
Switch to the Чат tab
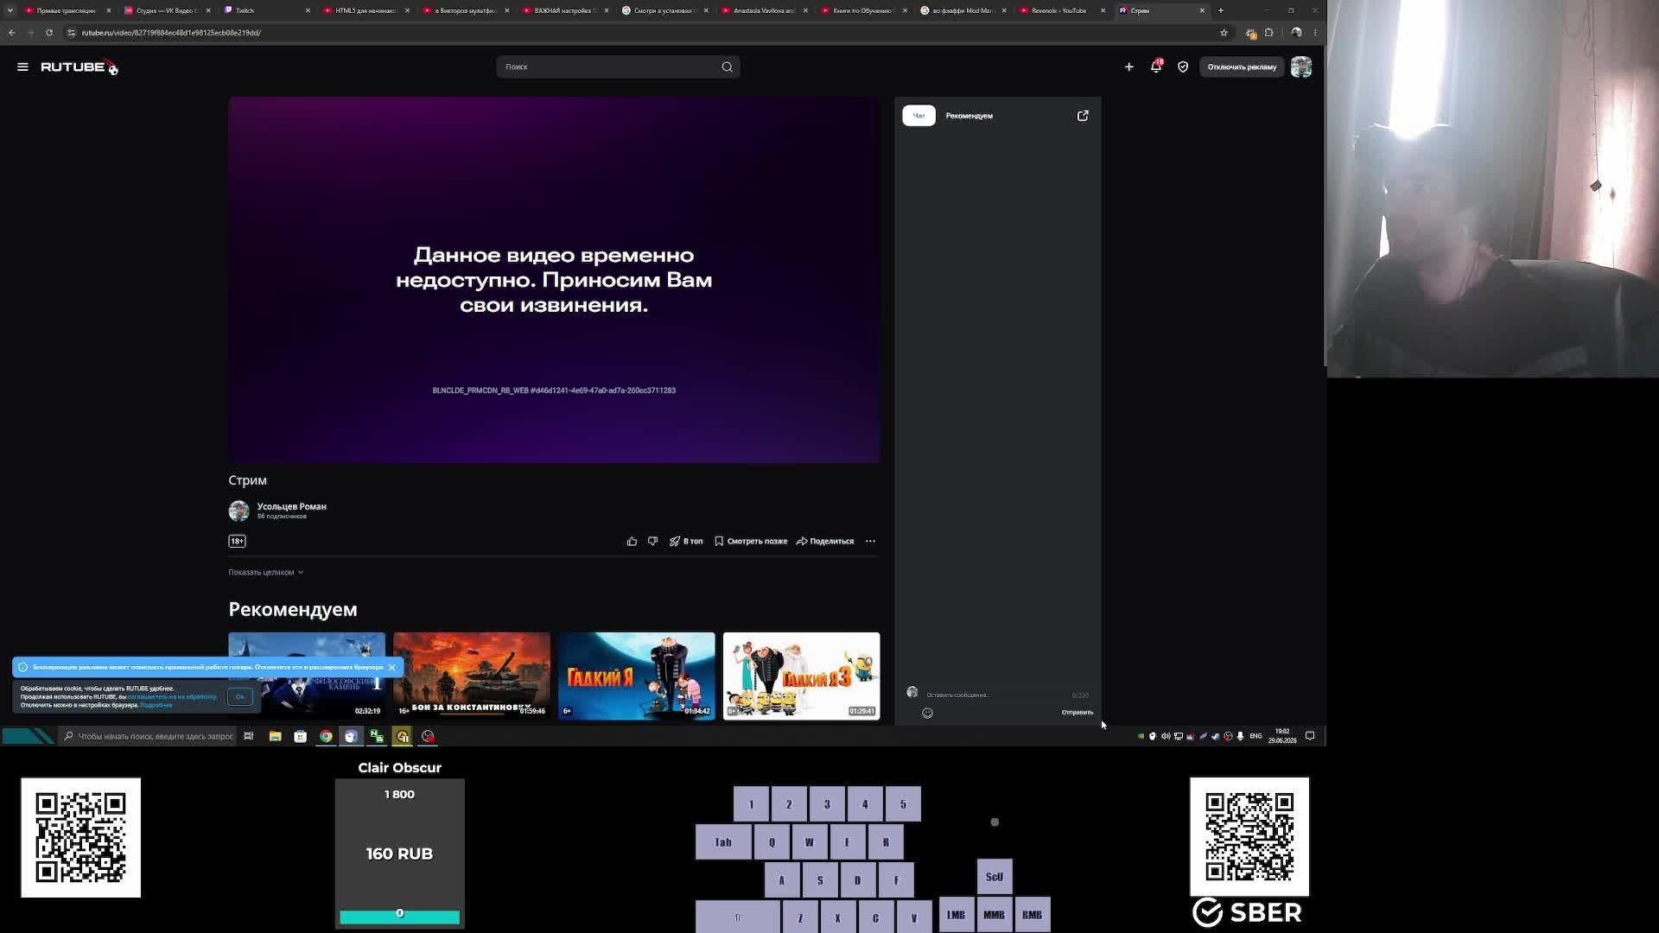click(918, 116)
